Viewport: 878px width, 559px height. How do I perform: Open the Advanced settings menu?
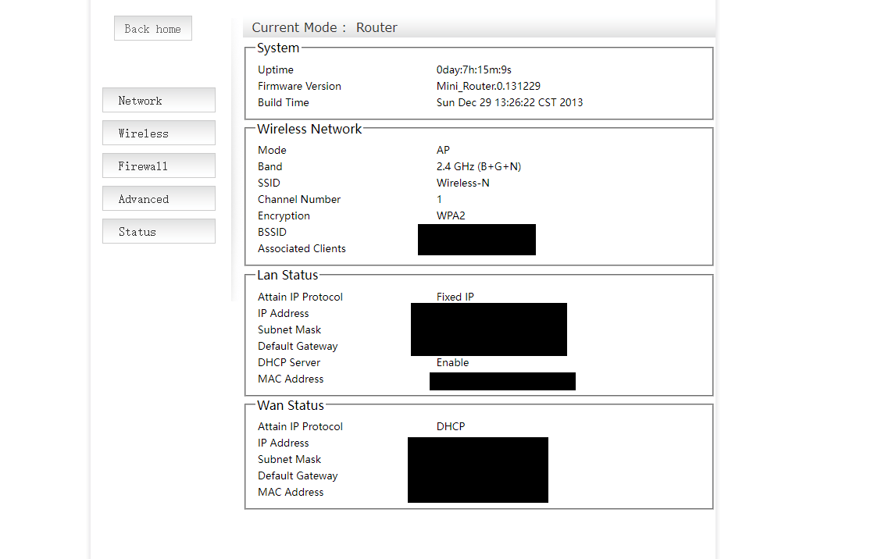[x=159, y=198]
